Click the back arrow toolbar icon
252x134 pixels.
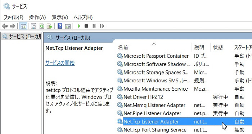(x=5, y=26)
